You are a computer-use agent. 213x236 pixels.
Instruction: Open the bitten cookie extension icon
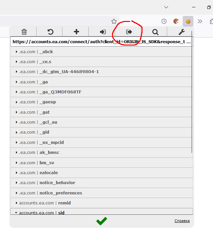tap(176, 21)
